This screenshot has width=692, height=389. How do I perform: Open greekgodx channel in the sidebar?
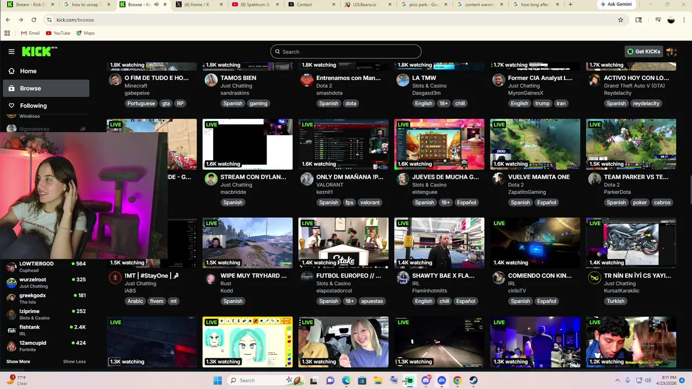pyautogui.click(x=46, y=298)
